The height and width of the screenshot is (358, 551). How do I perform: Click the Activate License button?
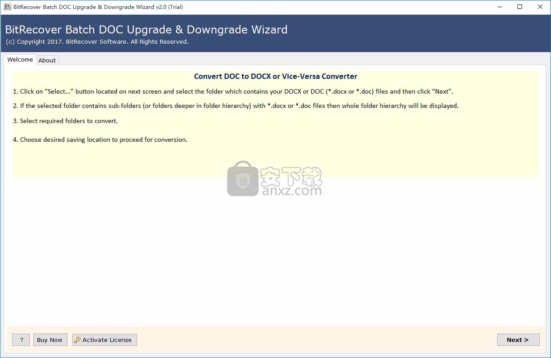coord(104,340)
